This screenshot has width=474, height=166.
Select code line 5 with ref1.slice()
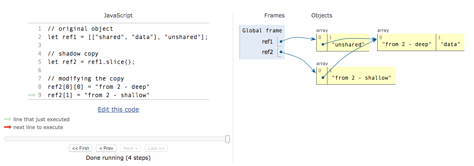click(91, 62)
